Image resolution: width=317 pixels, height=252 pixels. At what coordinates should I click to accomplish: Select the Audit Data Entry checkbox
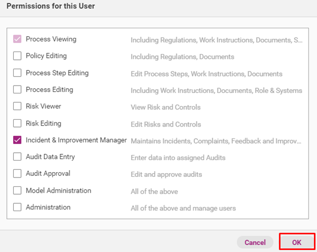[17, 157]
